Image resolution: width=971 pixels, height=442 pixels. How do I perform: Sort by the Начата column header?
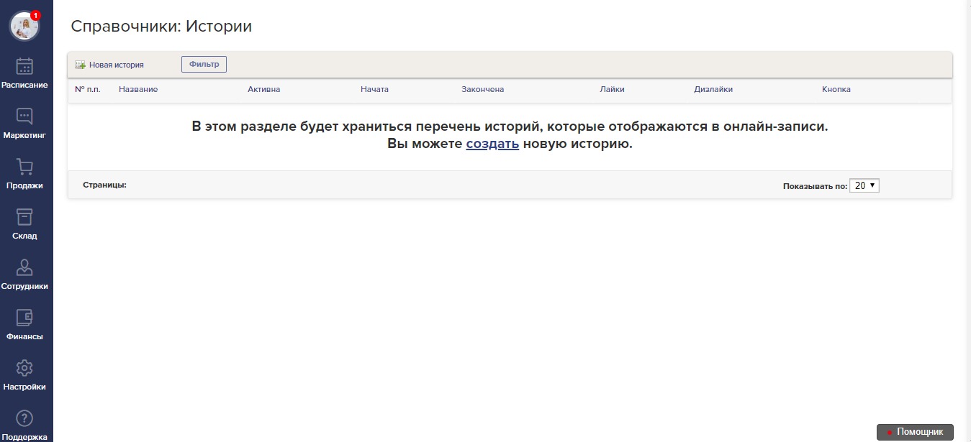[x=374, y=89]
